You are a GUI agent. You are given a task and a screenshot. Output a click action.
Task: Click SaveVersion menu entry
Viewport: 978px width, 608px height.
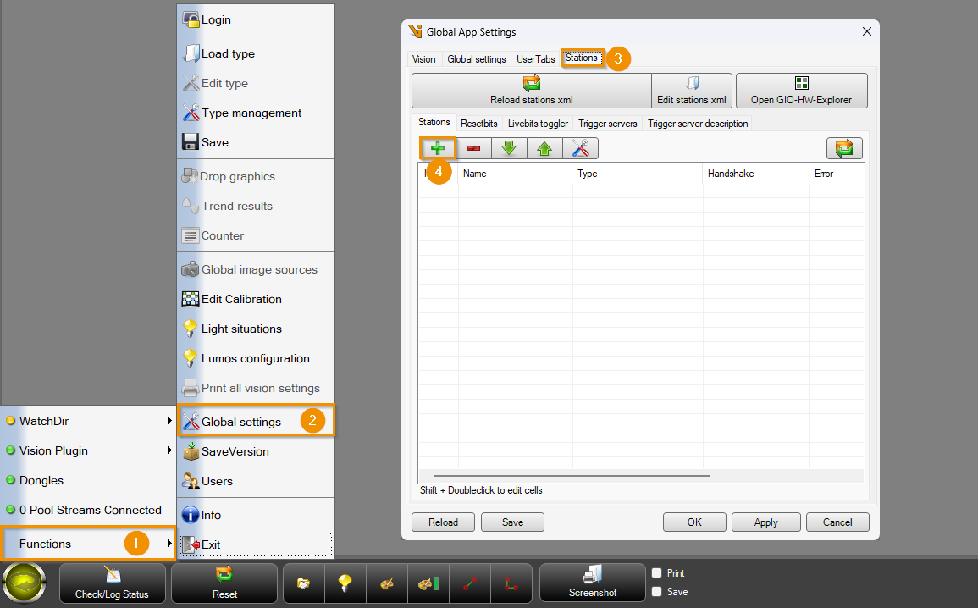(256, 451)
